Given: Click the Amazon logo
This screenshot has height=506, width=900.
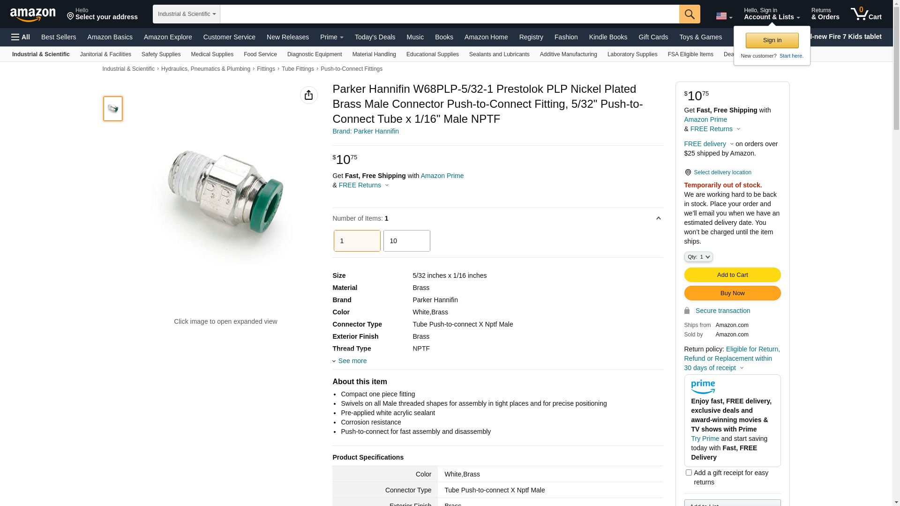Looking at the screenshot, I should click(33, 15).
